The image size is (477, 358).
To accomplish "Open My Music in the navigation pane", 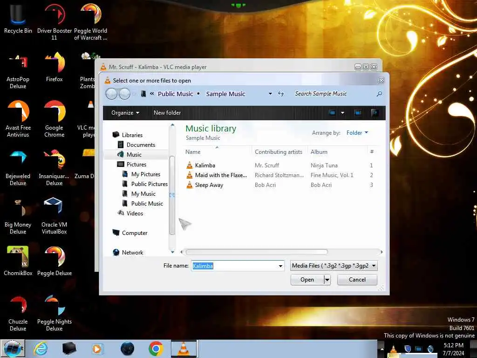I will [x=143, y=194].
